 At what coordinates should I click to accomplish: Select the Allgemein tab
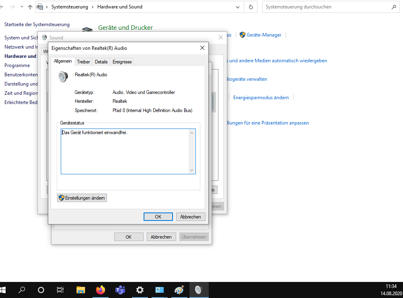coord(63,61)
